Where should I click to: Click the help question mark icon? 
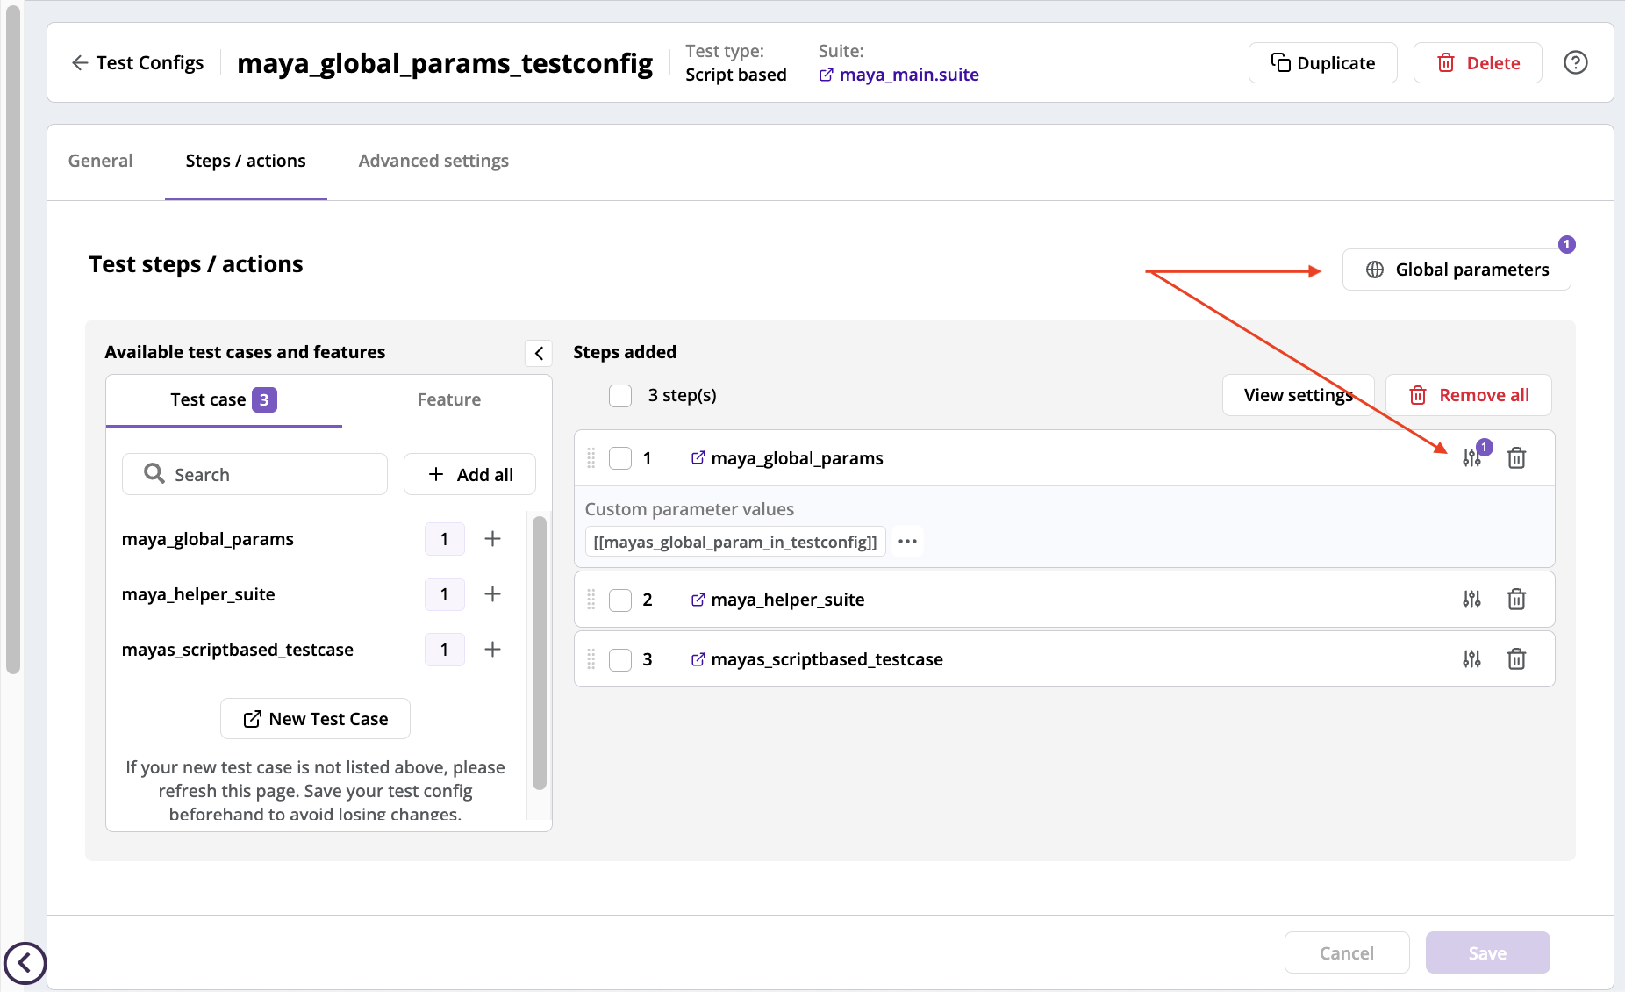pyautogui.click(x=1577, y=62)
